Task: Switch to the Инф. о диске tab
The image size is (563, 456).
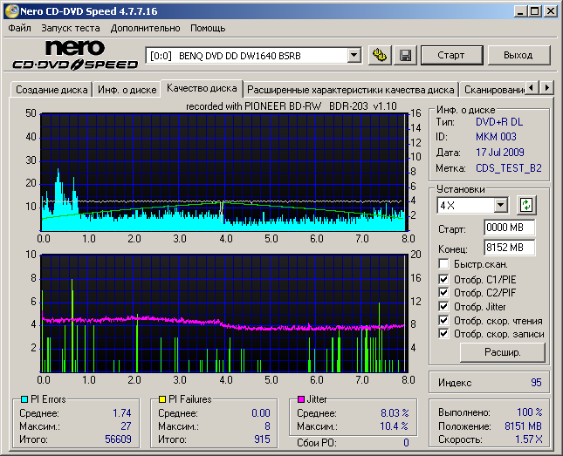Action: 127,89
